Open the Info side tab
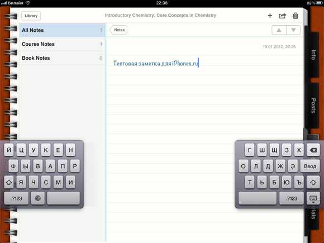The height and width of the screenshot is (243, 324). pos(313,55)
